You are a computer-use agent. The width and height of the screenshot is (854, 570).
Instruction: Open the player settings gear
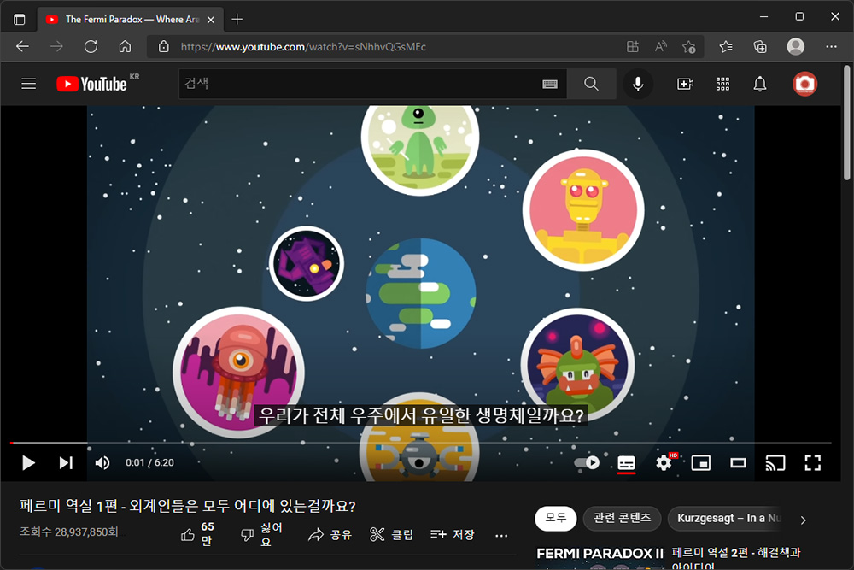[x=664, y=462]
